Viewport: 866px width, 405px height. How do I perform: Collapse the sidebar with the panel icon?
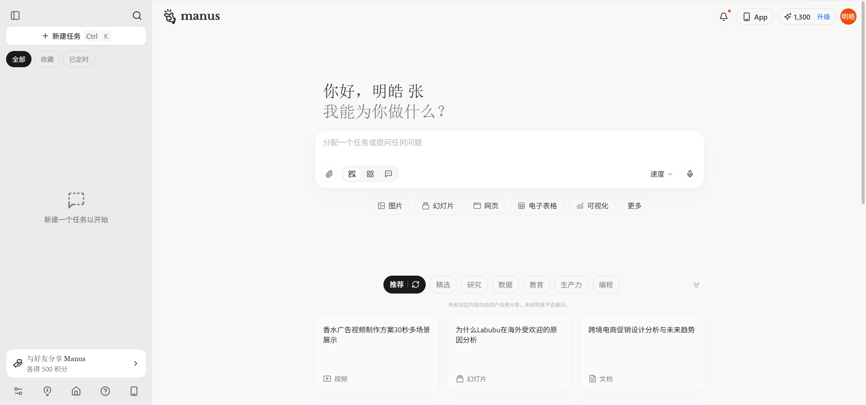click(x=15, y=16)
